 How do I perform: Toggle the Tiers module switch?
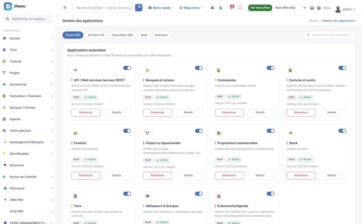click(x=127, y=194)
